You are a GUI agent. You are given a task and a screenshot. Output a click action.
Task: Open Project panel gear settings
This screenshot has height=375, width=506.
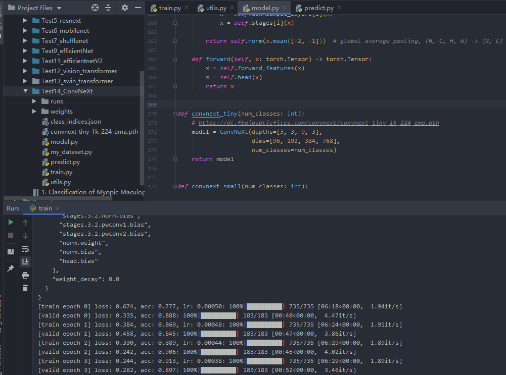click(x=125, y=8)
